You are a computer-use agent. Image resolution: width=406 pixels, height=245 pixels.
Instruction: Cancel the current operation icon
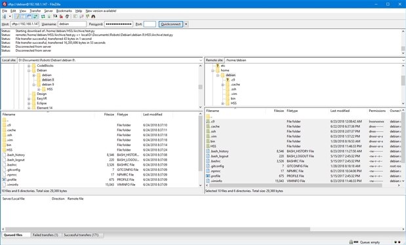pyautogui.click(x=55, y=16)
